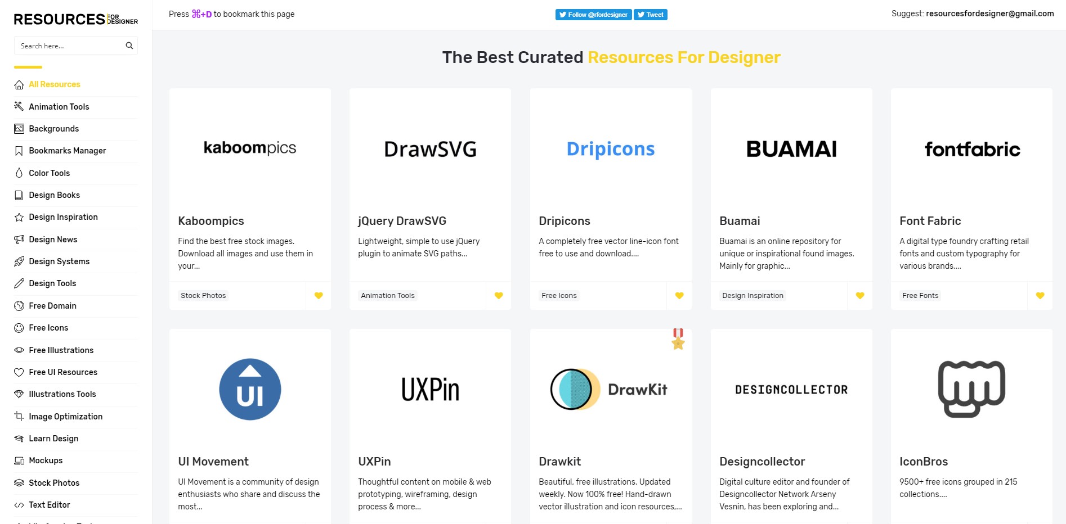The width and height of the screenshot is (1066, 524).
Task: Favorite Buamai with the heart icon
Action: point(860,296)
